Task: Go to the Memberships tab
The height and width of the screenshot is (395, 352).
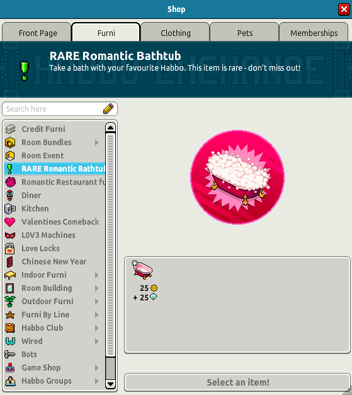Action: pos(314,32)
